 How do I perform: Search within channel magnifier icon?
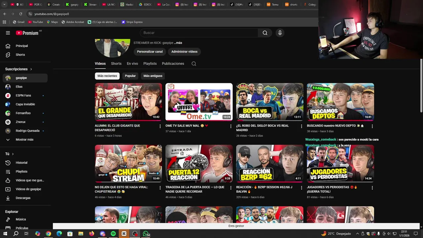tap(194, 64)
